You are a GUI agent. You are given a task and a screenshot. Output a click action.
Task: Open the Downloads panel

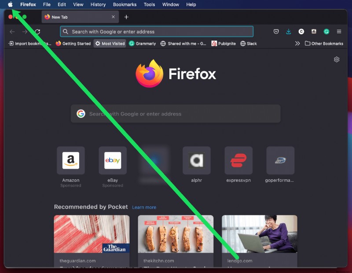[289, 32]
